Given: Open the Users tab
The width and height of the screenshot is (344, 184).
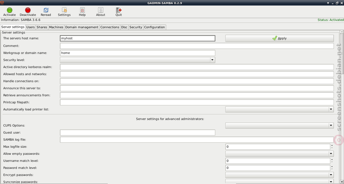Looking at the screenshot, I should 31,27.
